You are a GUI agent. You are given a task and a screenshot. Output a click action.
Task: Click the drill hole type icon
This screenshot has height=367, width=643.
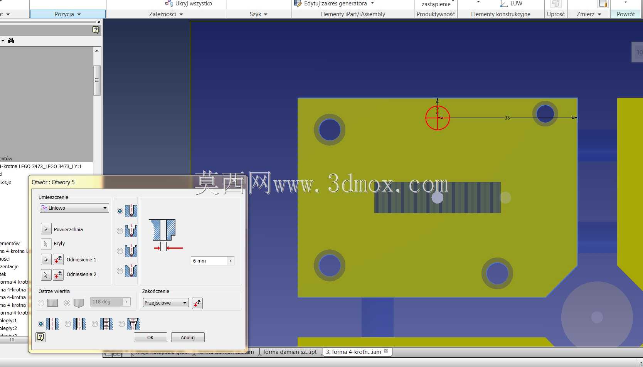click(x=131, y=210)
